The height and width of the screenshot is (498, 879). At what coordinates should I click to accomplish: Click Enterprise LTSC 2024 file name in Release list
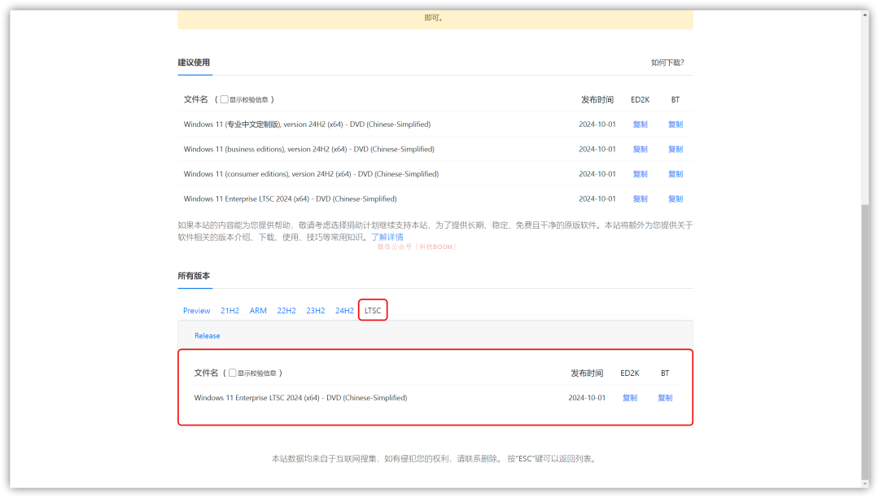click(x=300, y=398)
